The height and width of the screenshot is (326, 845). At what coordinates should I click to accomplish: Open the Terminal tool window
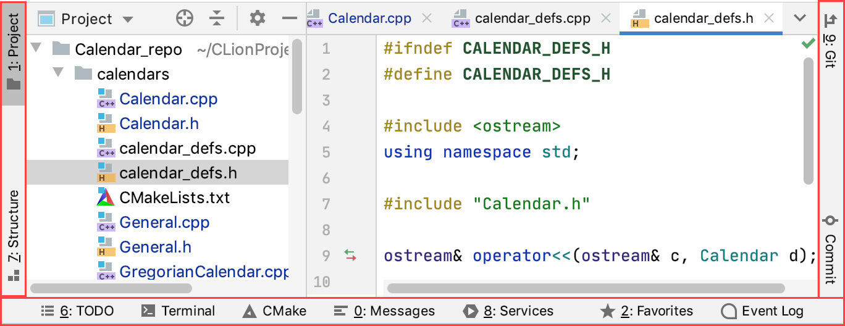(x=179, y=311)
